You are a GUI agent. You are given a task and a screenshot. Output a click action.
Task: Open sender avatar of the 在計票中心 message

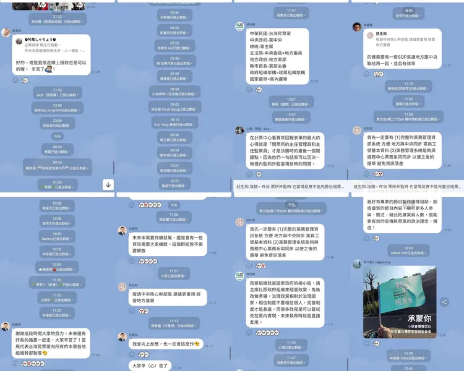(x=239, y=130)
